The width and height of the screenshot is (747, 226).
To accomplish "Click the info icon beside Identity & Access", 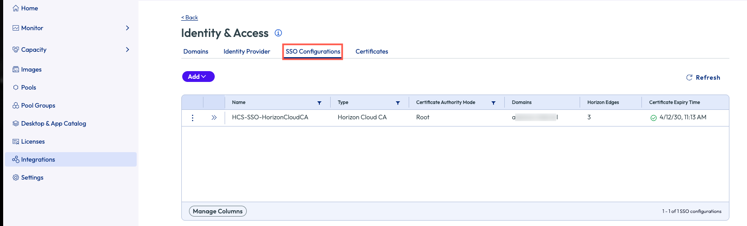I will tap(278, 33).
